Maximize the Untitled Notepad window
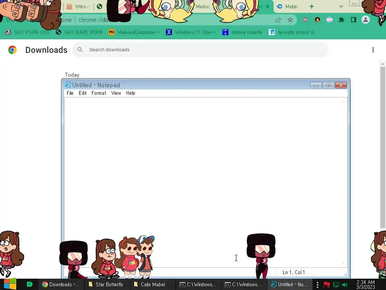The height and width of the screenshot is (290, 386). tap(328, 85)
